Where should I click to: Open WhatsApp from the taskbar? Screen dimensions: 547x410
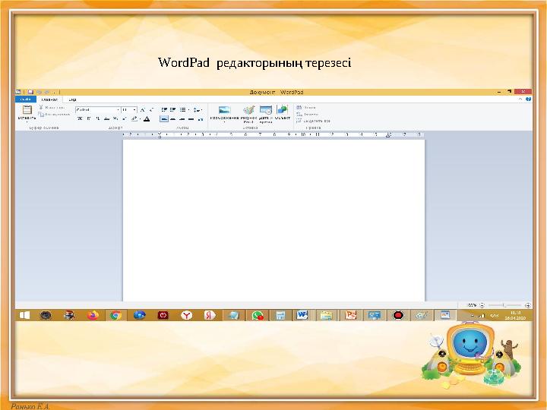(257, 316)
